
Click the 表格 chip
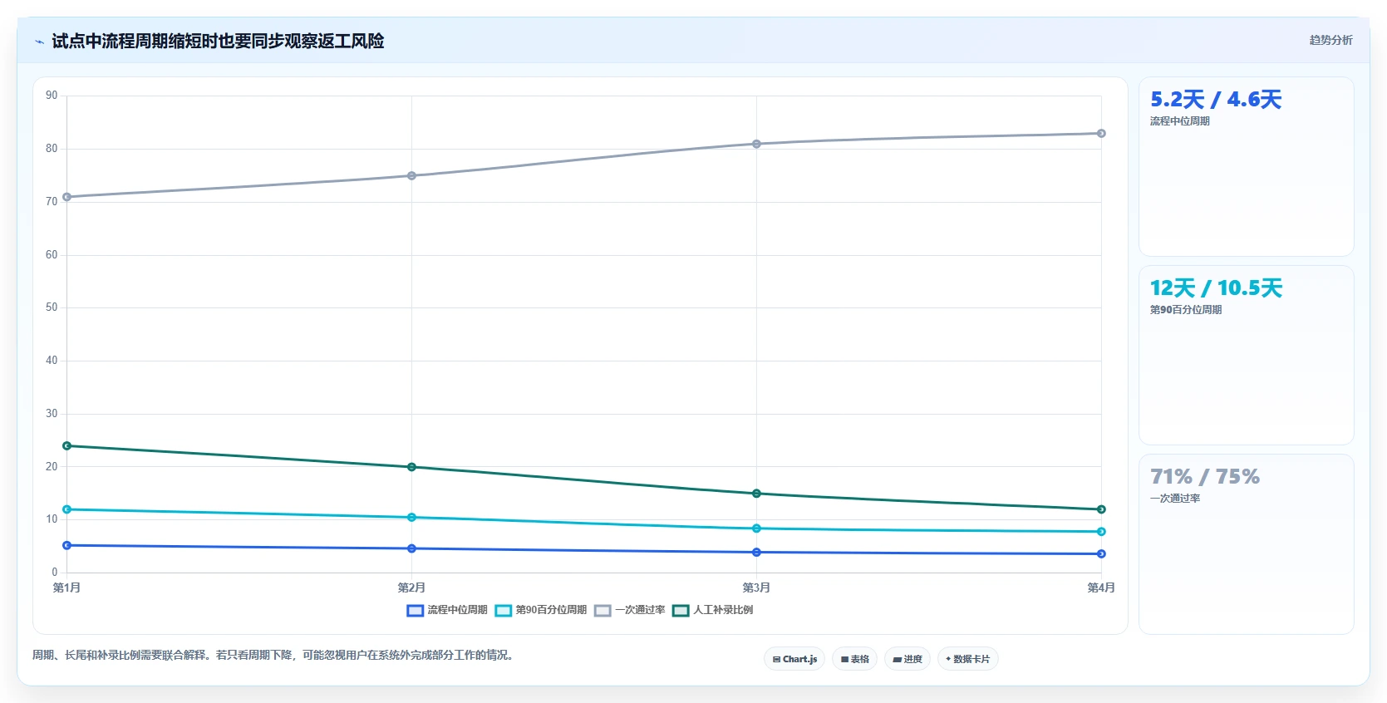[854, 659]
